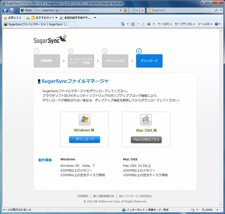Click the Windows 用 green label

[x=84, y=130]
